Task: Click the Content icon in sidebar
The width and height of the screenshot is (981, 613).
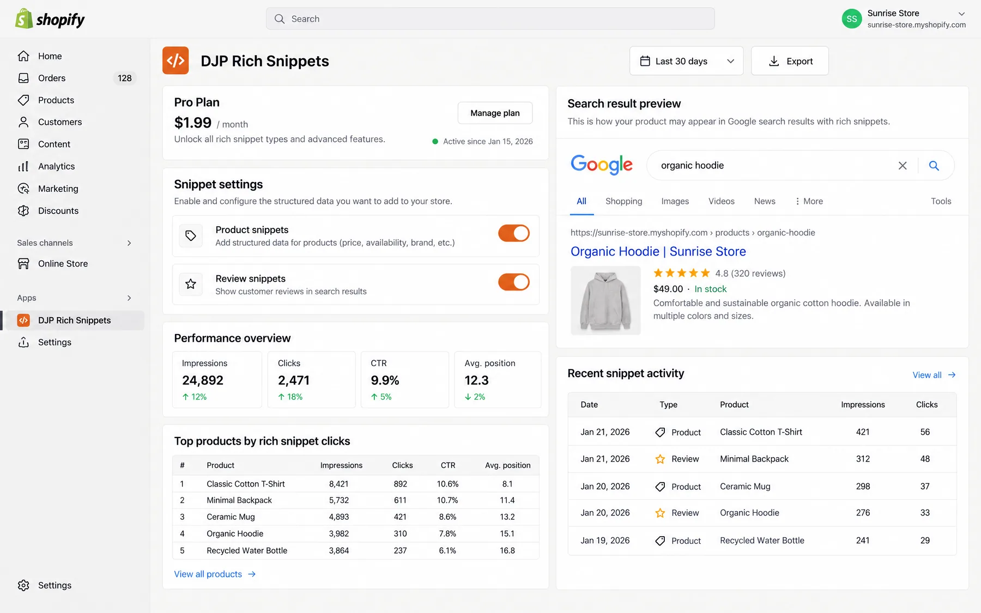Action: (23, 144)
